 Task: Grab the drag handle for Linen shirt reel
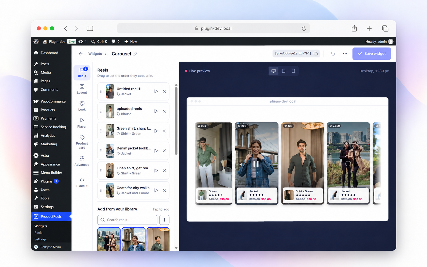[101, 171]
